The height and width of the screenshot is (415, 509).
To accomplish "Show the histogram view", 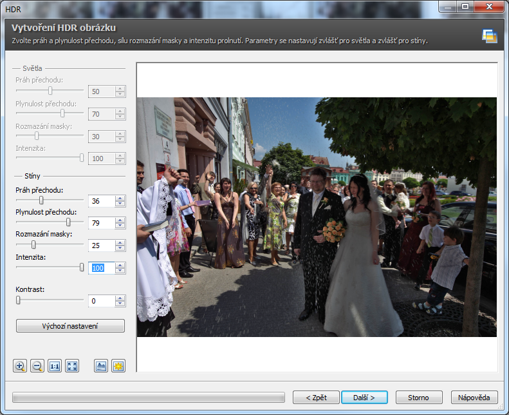I will 101,366.
